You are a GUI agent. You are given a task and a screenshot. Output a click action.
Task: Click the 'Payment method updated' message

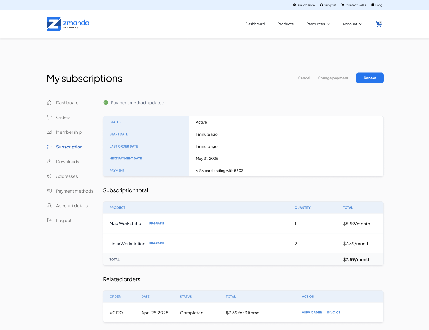(138, 103)
